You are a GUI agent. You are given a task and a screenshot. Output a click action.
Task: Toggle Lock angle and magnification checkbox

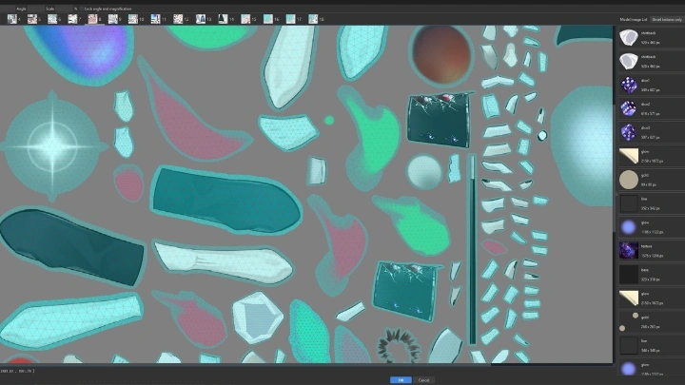pyautogui.click(x=82, y=9)
